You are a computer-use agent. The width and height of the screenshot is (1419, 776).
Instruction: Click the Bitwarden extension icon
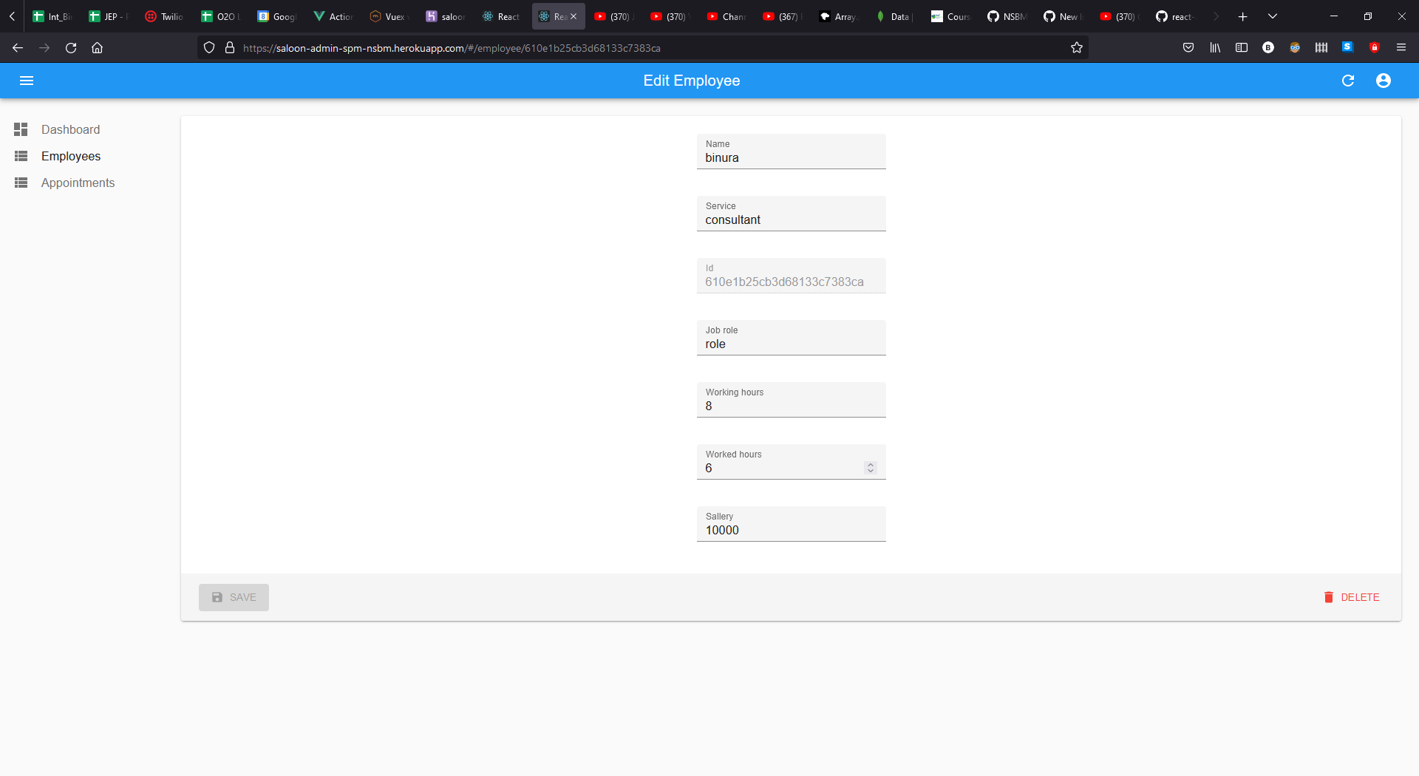(x=1269, y=47)
